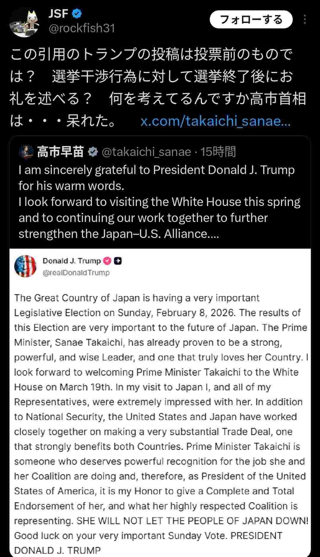
Task: Open the embedded Trump post image
Action: [x=160, y=414]
